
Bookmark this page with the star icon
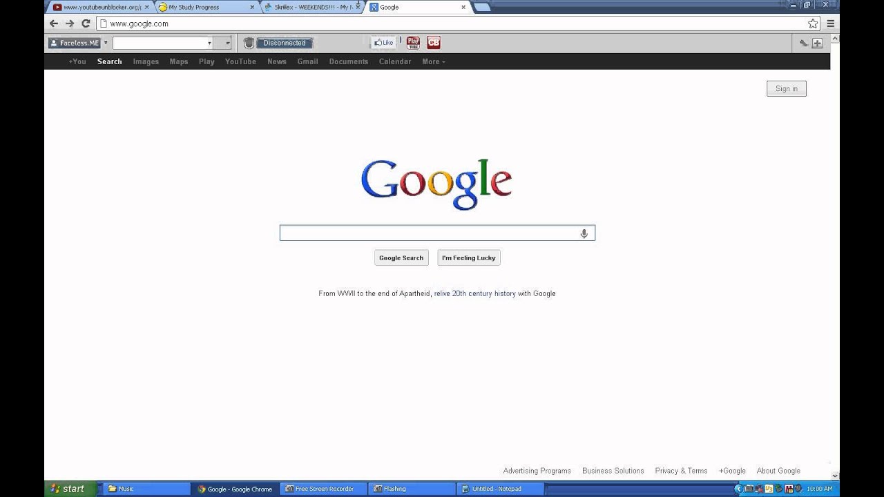[813, 23]
